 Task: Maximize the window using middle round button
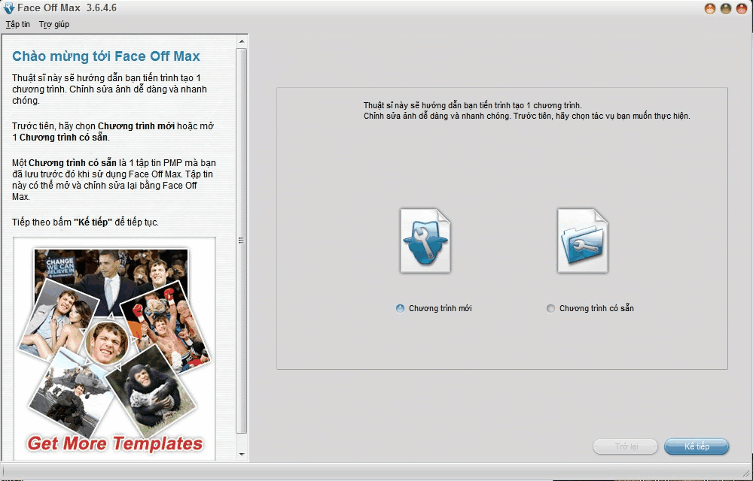coord(726,8)
